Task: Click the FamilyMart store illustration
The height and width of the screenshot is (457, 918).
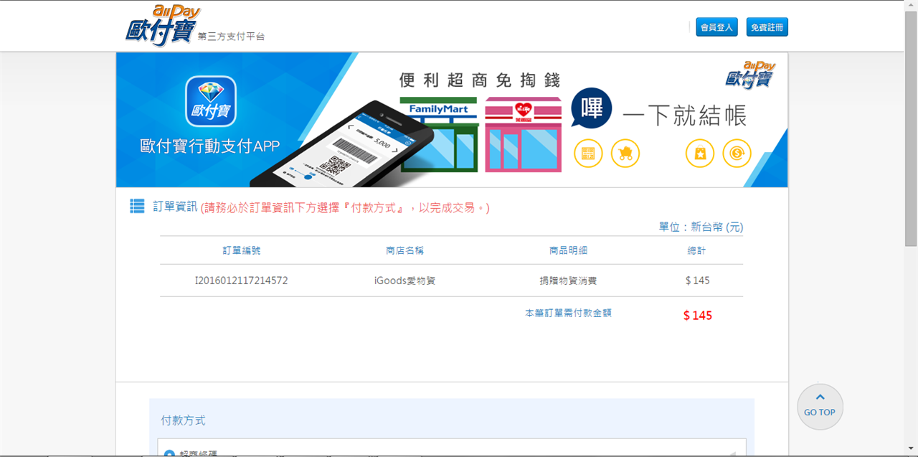Action: (439, 134)
